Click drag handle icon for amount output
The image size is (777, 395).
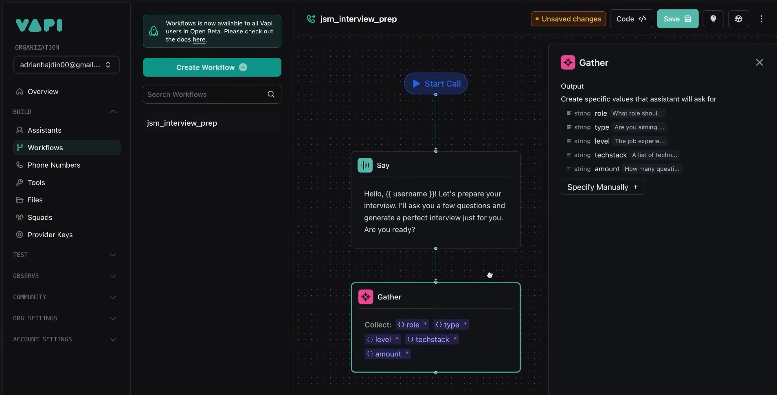(x=569, y=168)
